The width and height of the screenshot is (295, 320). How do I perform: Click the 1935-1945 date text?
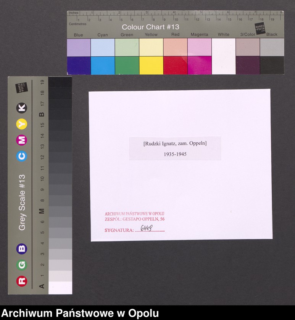(175, 154)
